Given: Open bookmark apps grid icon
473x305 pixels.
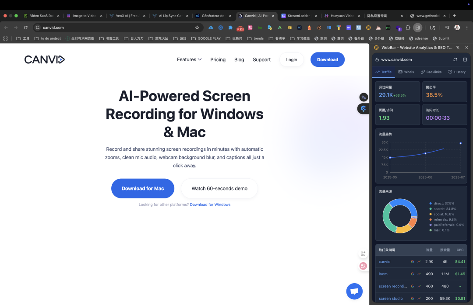Looking at the screenshot, I should pyautogui.click(x=5, y=38).
